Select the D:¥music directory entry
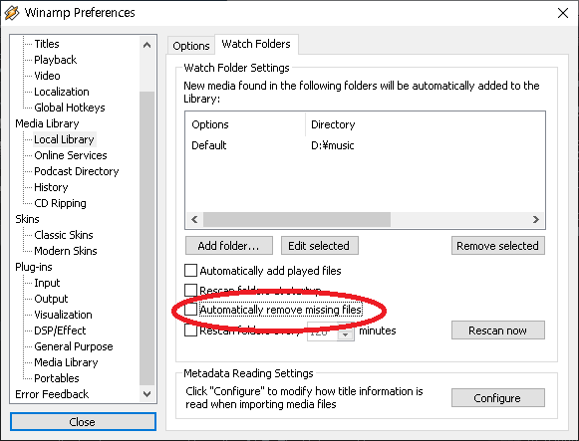The image size is (579, 441). [x=333, y=145]
